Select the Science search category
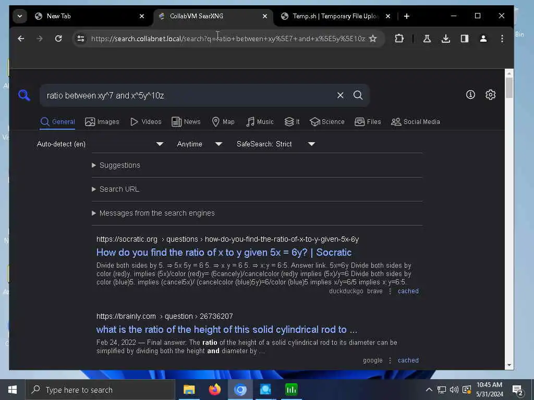Image resolution: width=534 pixels, height=400 pixels. [x=327, y=122]
